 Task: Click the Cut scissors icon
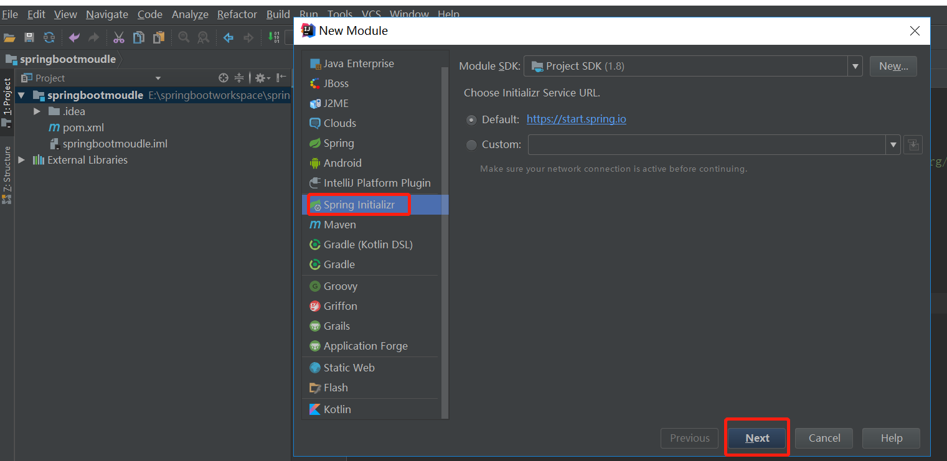(118, 37)
